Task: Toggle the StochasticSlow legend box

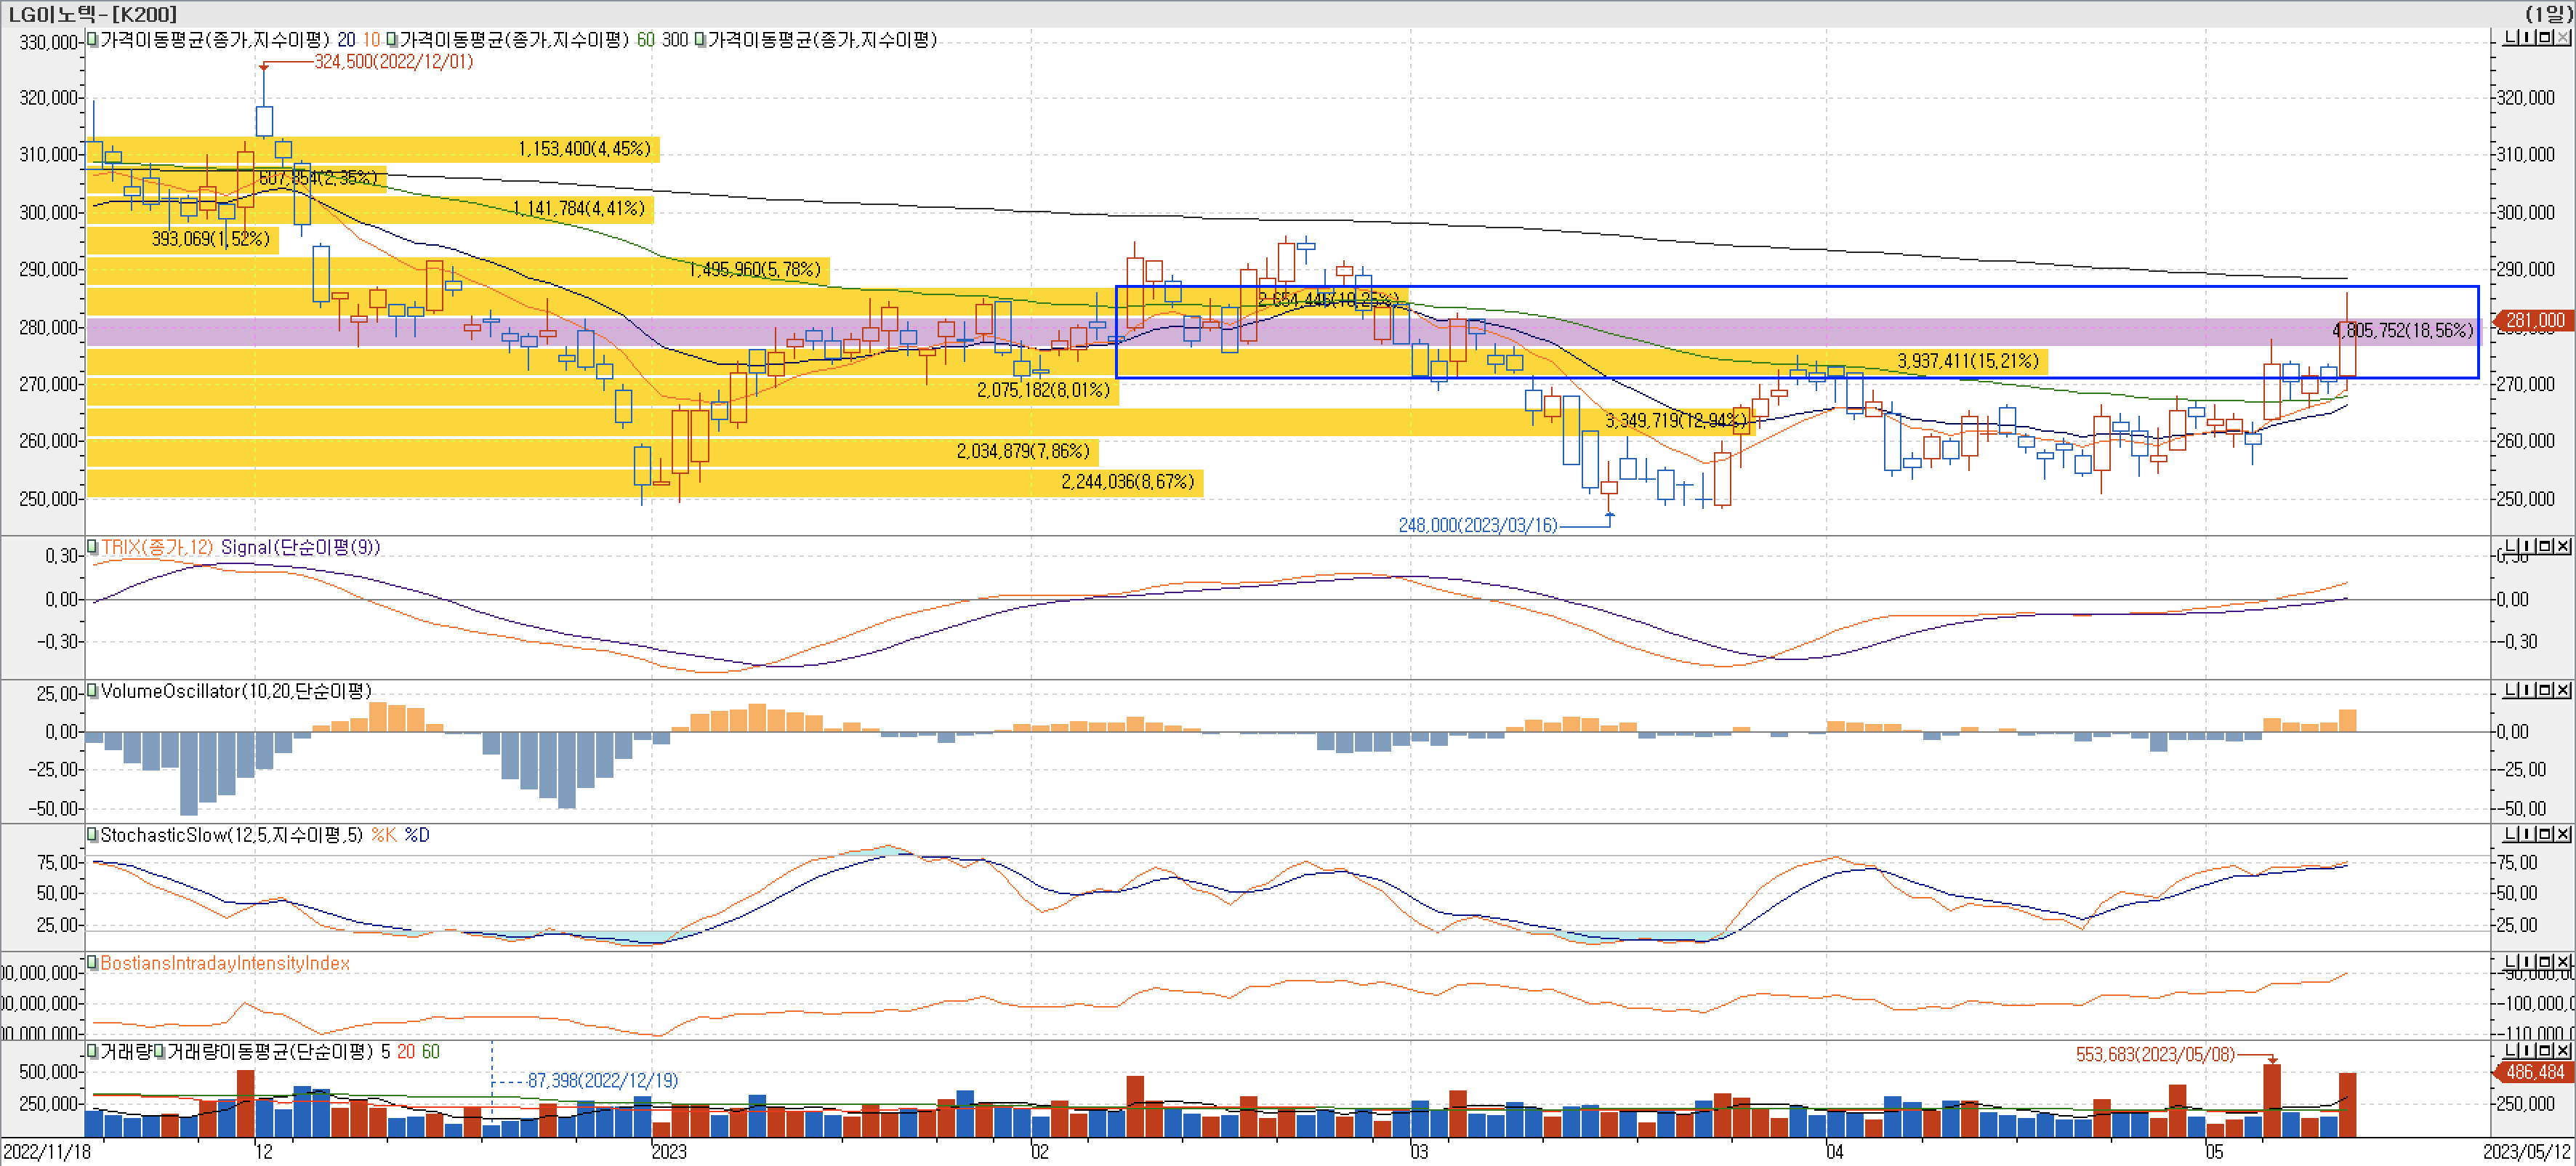Action: pyautogui.click(x=93, y=835)
